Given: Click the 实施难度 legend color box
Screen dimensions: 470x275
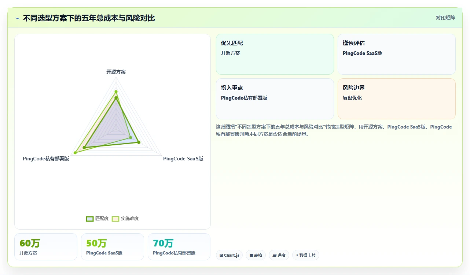Looking at the screenshot, I should 115,219.
